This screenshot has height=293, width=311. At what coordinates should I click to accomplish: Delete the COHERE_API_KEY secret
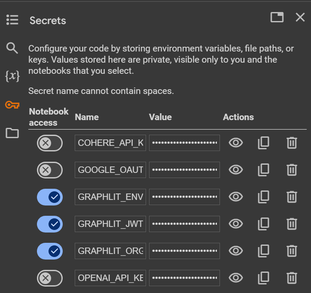click(x=292, y=143)
